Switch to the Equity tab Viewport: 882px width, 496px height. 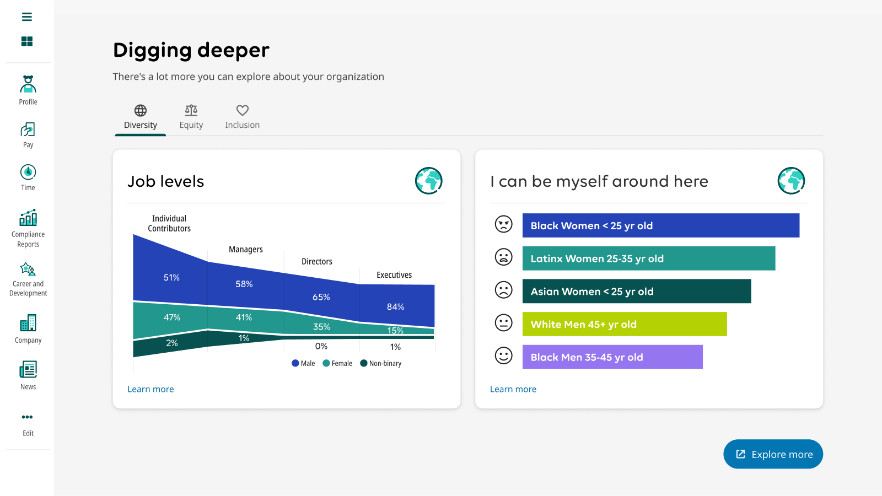click(x=191, y=117)
